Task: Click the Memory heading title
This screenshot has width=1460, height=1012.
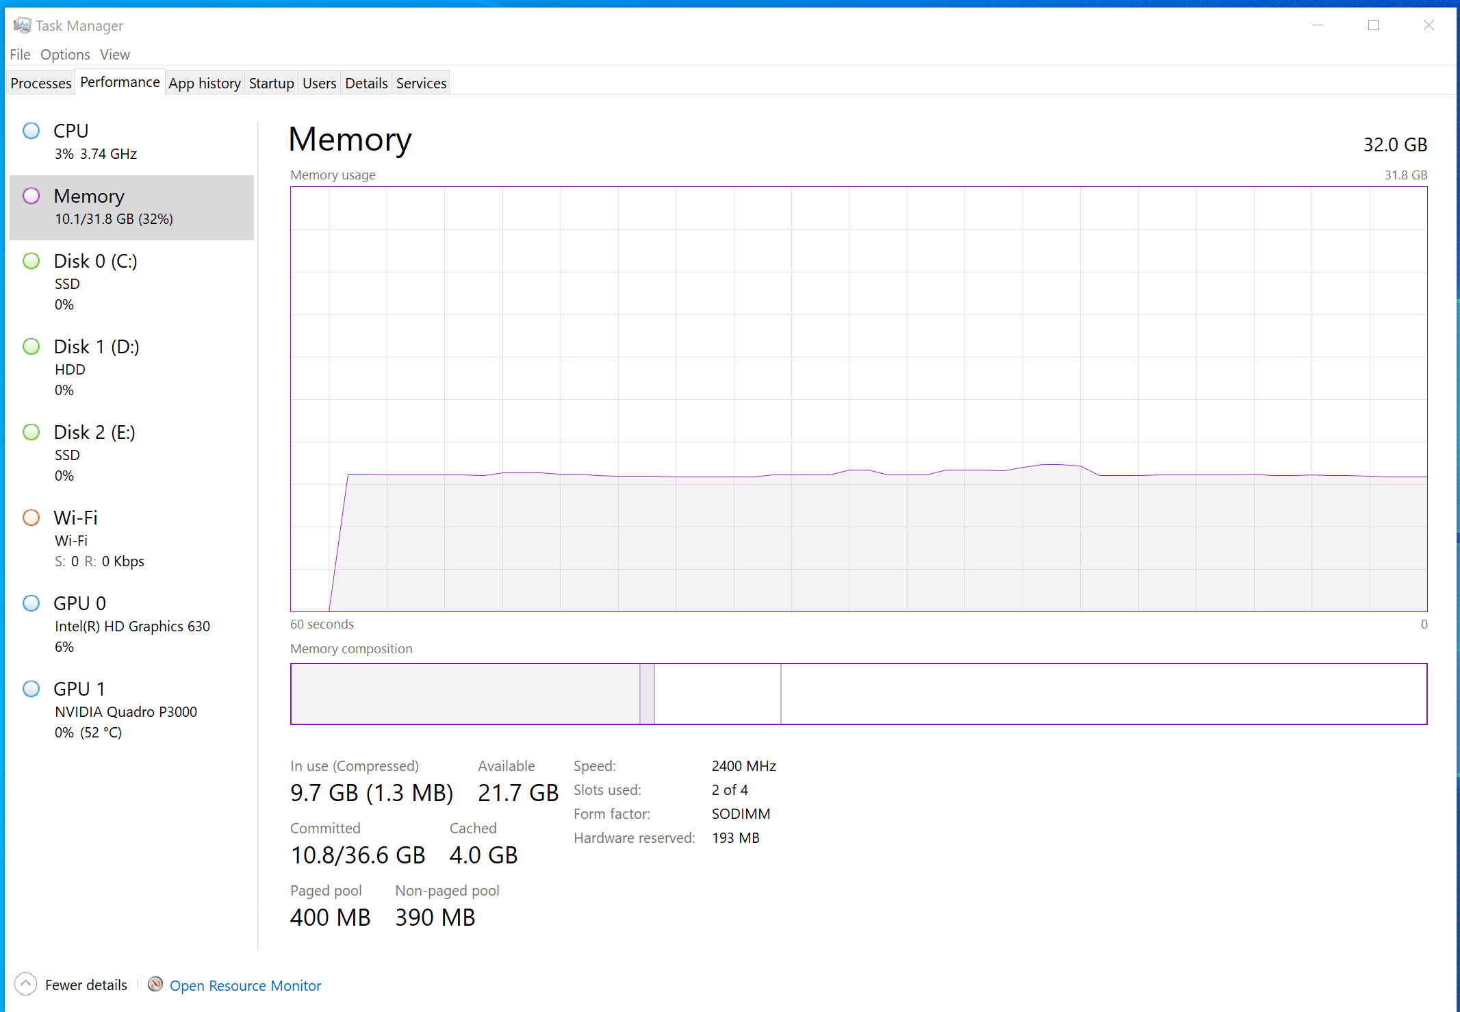Action: point(350,140)
